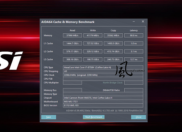This screenshot has width=182, height=132.
Task: Select L3 Cache Latency 12.7 ns
Action: click(134, 59)
